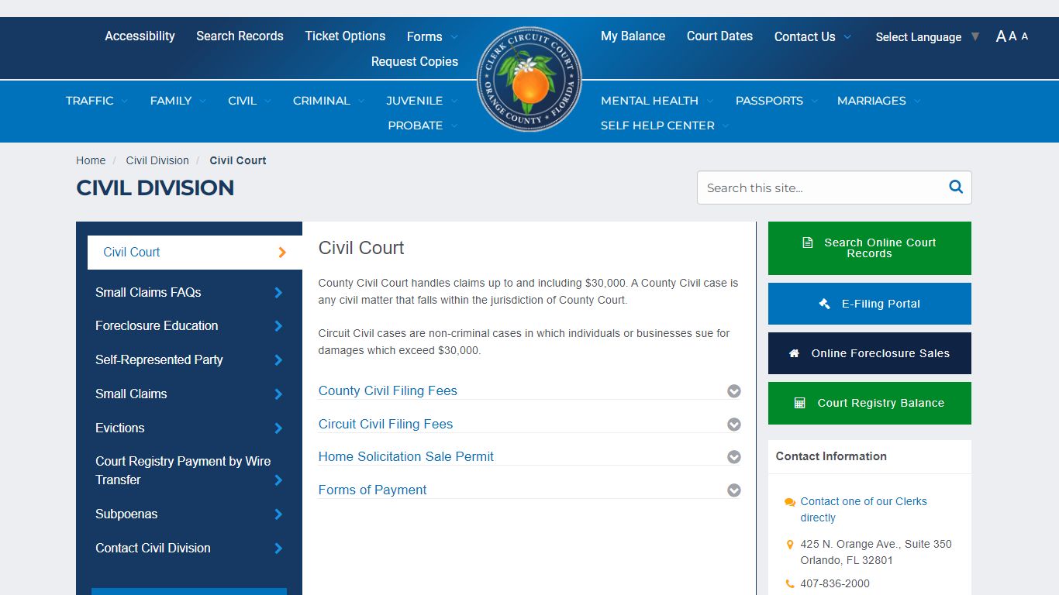Click the calculator icon on Court Registry Balance
Screen dimensions: 1059x595
(x=800, y=403)
